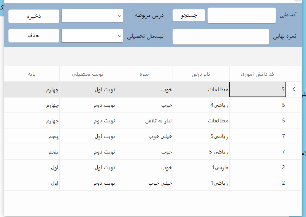Select the student code cell in the ریاضی4 row
306x217 pixels.
258,105
